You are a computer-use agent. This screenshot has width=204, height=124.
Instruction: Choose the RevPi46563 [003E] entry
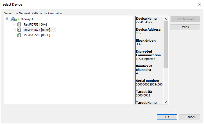(x=37, y=35)
